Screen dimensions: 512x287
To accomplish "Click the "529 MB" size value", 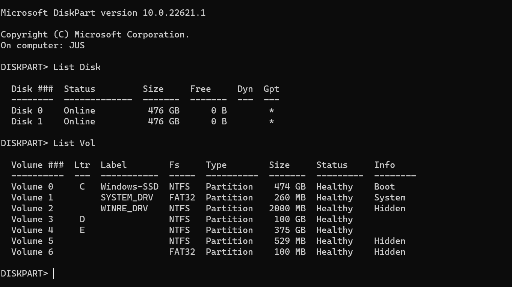I will tap(290, 241).
